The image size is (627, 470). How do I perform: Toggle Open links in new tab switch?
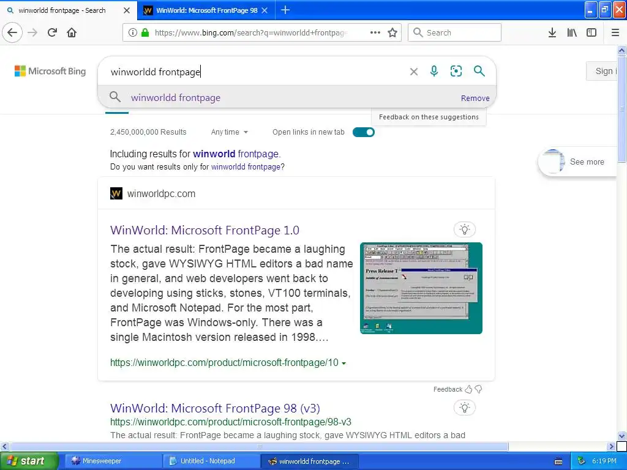coord(364,132)
